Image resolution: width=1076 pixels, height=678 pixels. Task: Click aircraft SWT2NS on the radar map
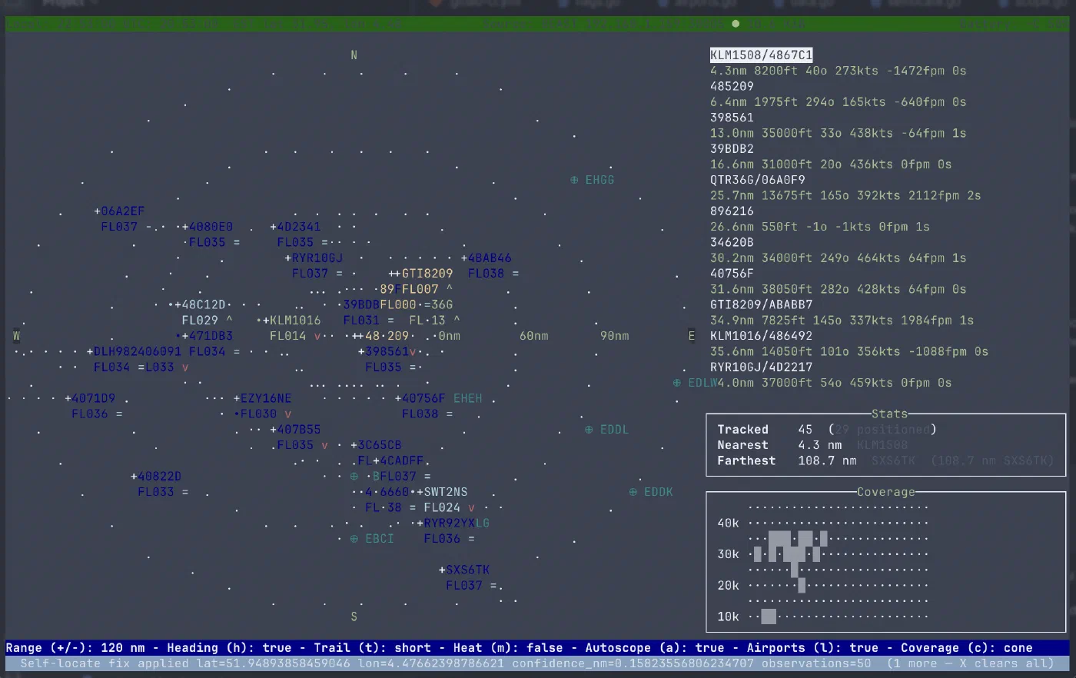point(442,492)
